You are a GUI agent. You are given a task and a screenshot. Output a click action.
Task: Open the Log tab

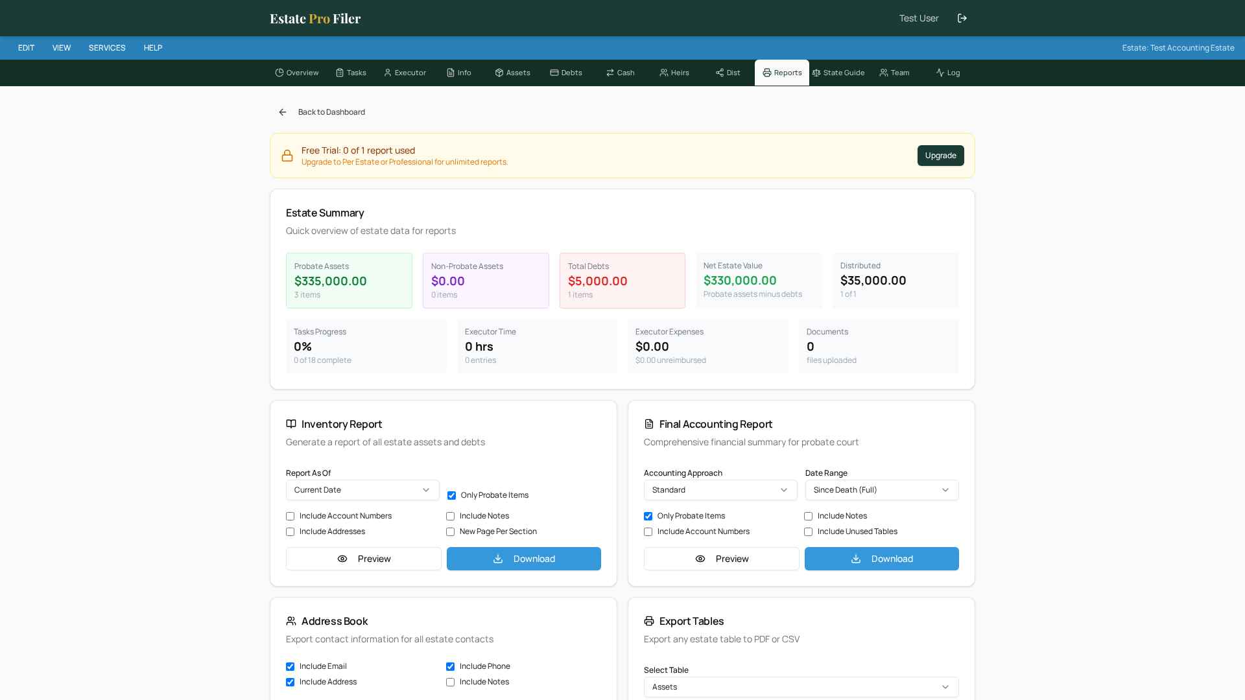coord(948,73)
